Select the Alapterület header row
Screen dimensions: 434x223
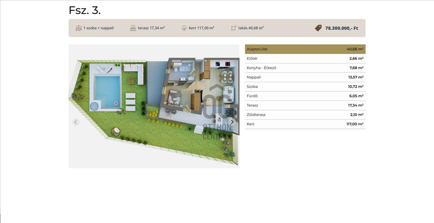tap(305, 49)
